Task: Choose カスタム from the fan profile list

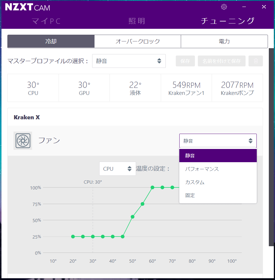Action: pos(218,182)
